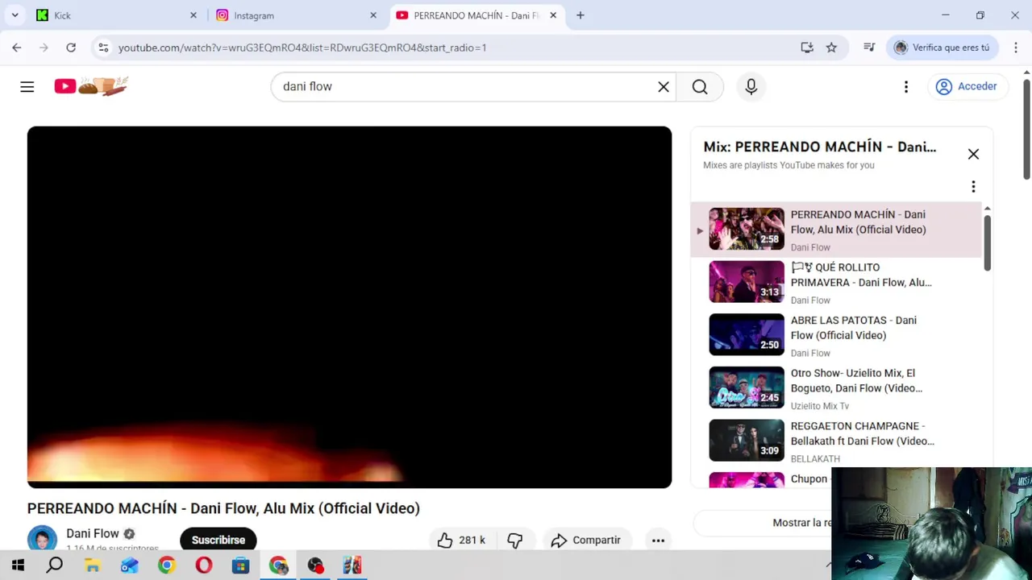Open File Explorer from taskbar

click(x=92, y=565)
